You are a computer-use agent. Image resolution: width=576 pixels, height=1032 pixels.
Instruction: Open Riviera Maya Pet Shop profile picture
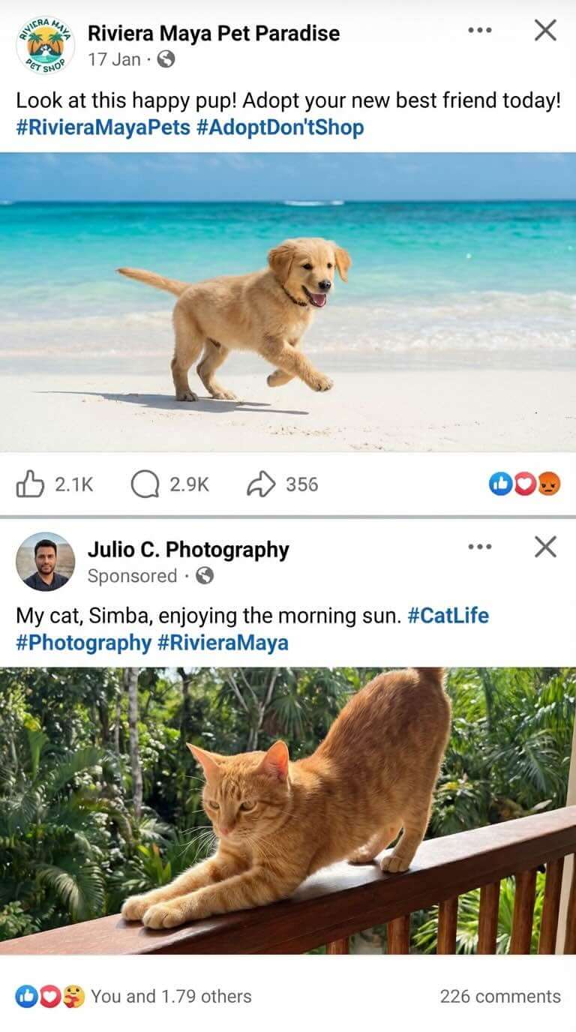[x=45, y=45]
